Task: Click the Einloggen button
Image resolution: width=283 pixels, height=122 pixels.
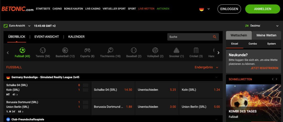Action: (229, 9)
